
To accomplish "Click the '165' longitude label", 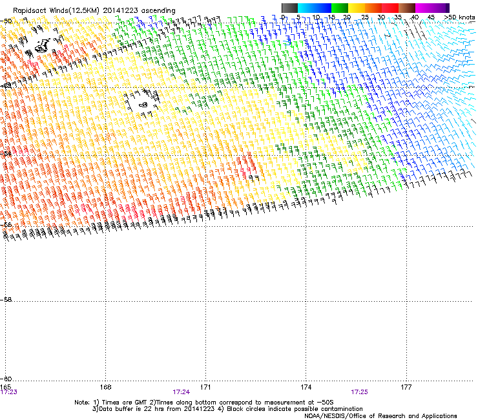I will point(5,387).
